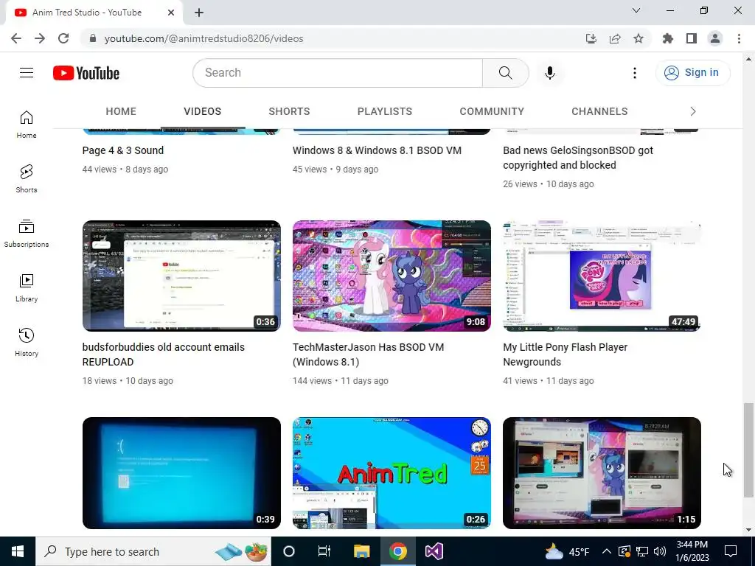Screen dimensions: 755x566
Task: Open History in the sidebar
Action: [x=27, y=342]
